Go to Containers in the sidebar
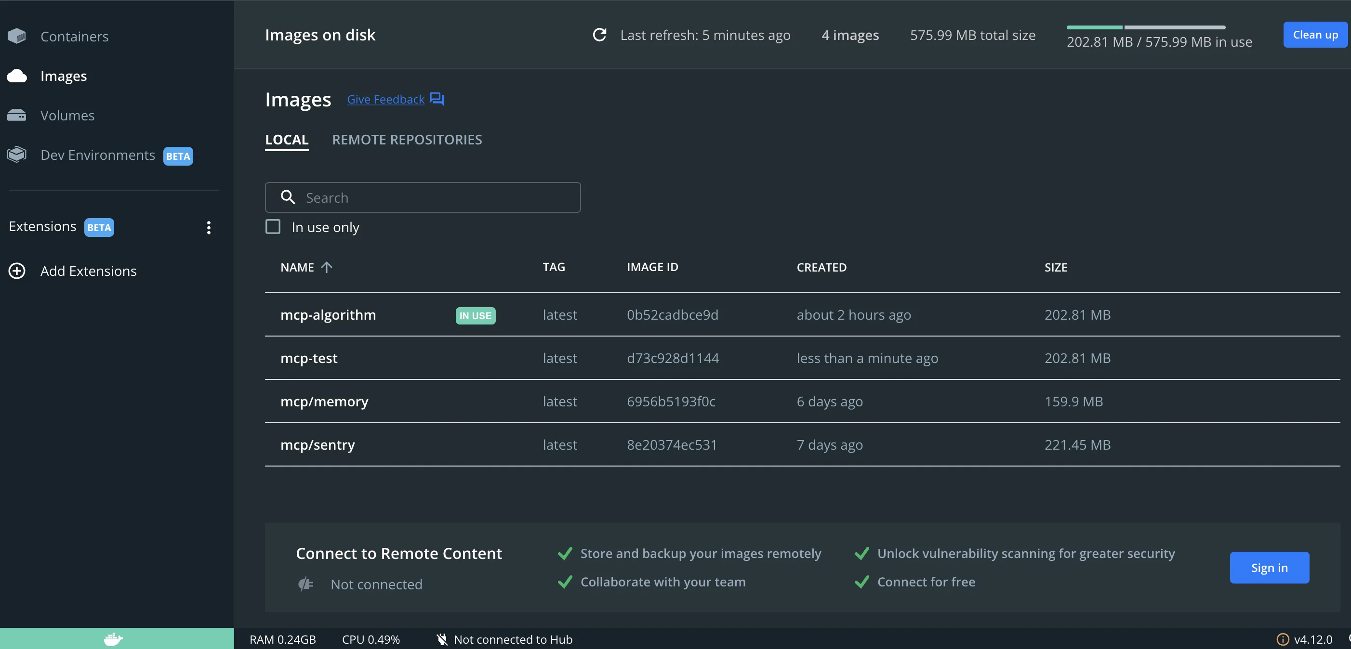 75,37
